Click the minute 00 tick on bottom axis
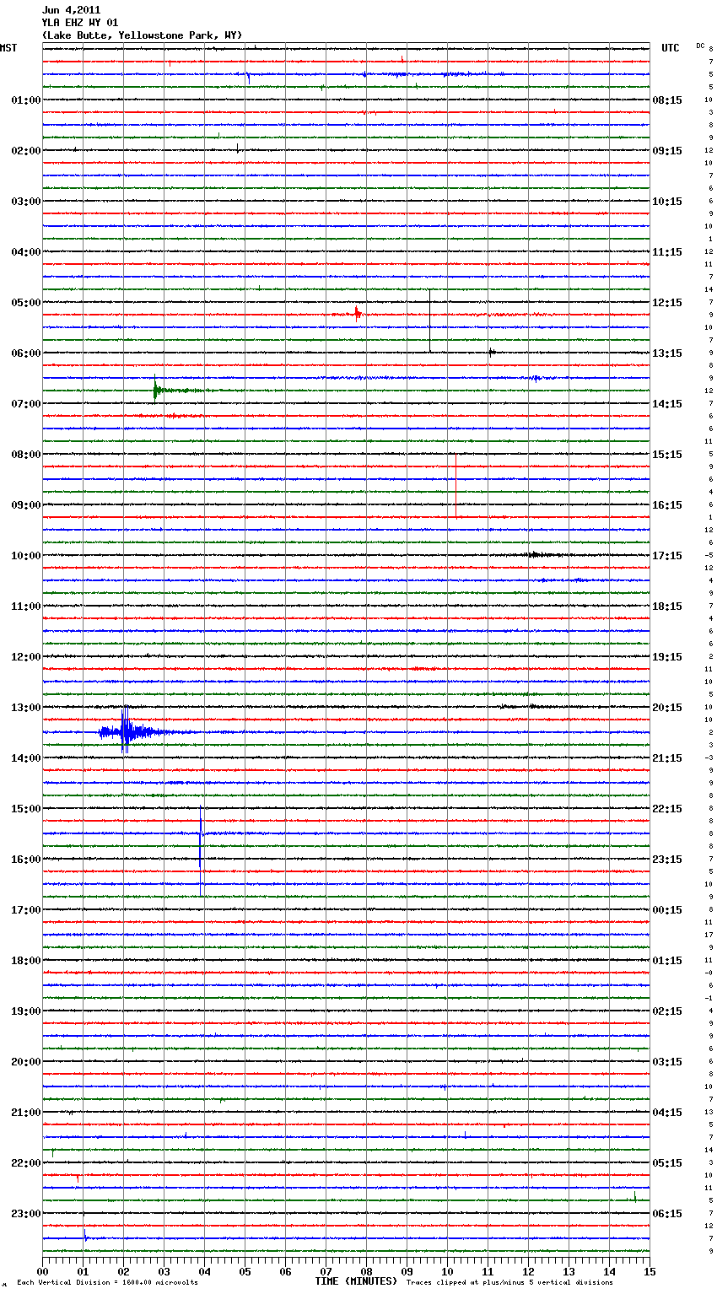The image size is (717, 1294). (x=42, y=1271)
